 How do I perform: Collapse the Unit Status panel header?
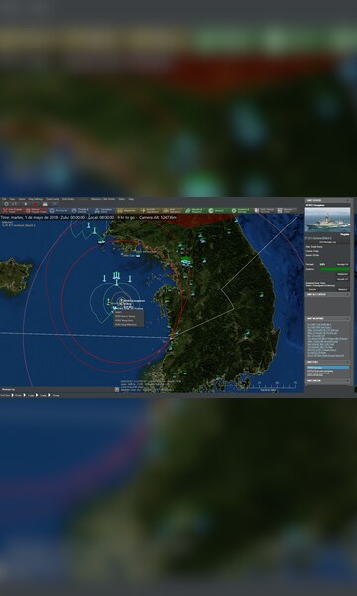pos(328,200)
